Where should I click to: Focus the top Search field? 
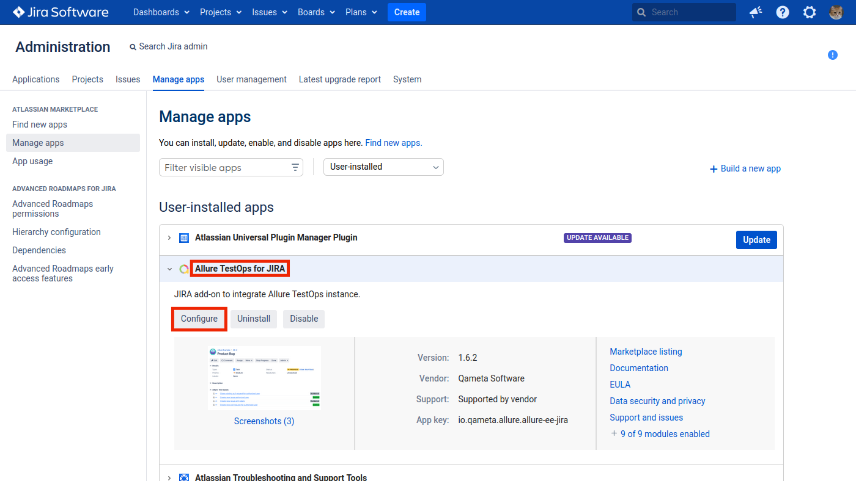point(684,12)
